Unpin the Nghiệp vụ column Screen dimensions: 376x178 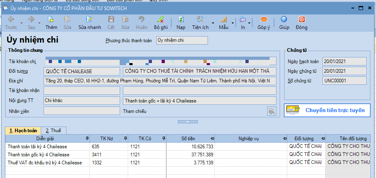[285, 139]
